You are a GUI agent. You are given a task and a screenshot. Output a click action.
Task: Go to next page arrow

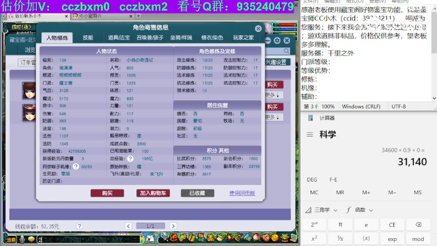click(x=173, y=226)
